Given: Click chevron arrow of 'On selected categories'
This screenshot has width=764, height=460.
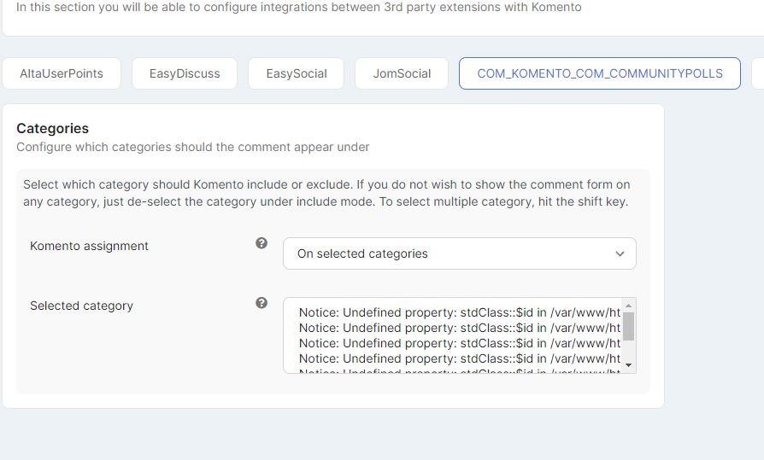Looking at the screenshot, I should pyautogui.click(x=620, y=253).
